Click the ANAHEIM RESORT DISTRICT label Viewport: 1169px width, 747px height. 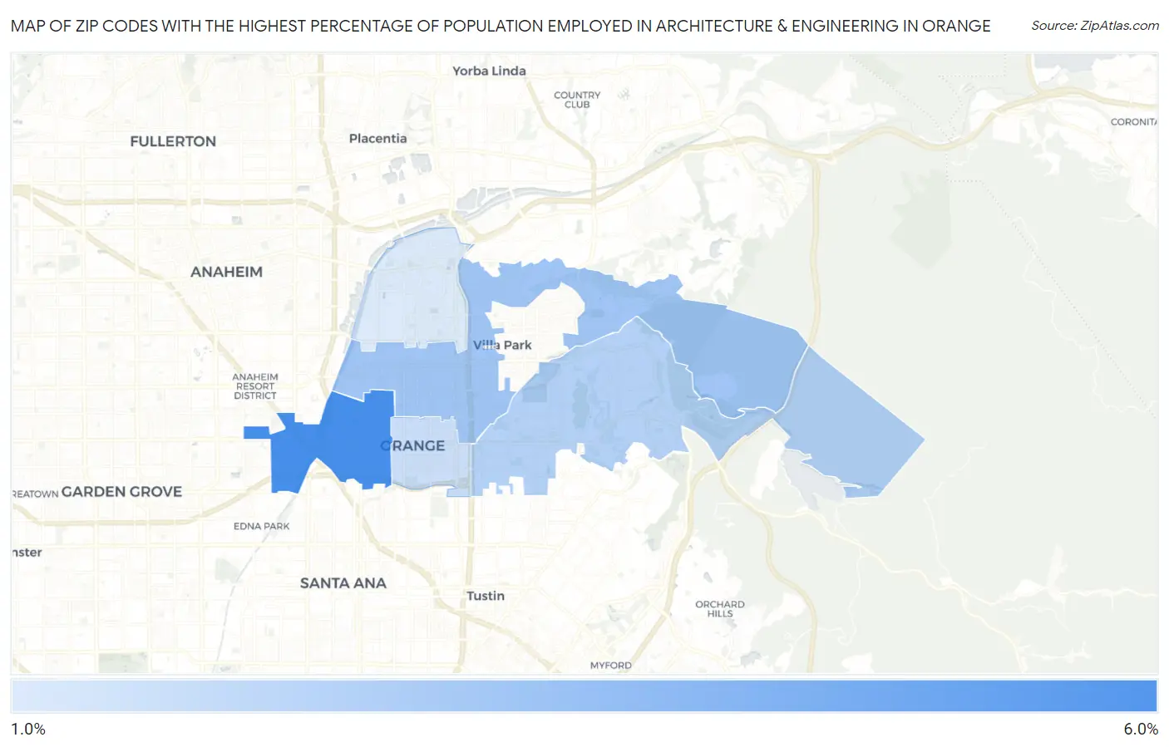[255, 386]
